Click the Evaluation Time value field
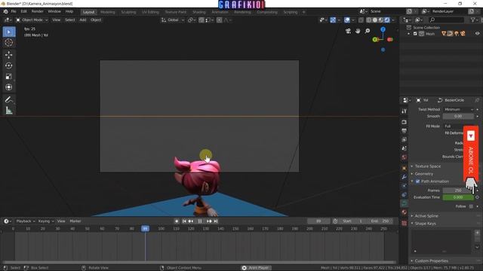This screenshot has height=271, width=483. 458,197
